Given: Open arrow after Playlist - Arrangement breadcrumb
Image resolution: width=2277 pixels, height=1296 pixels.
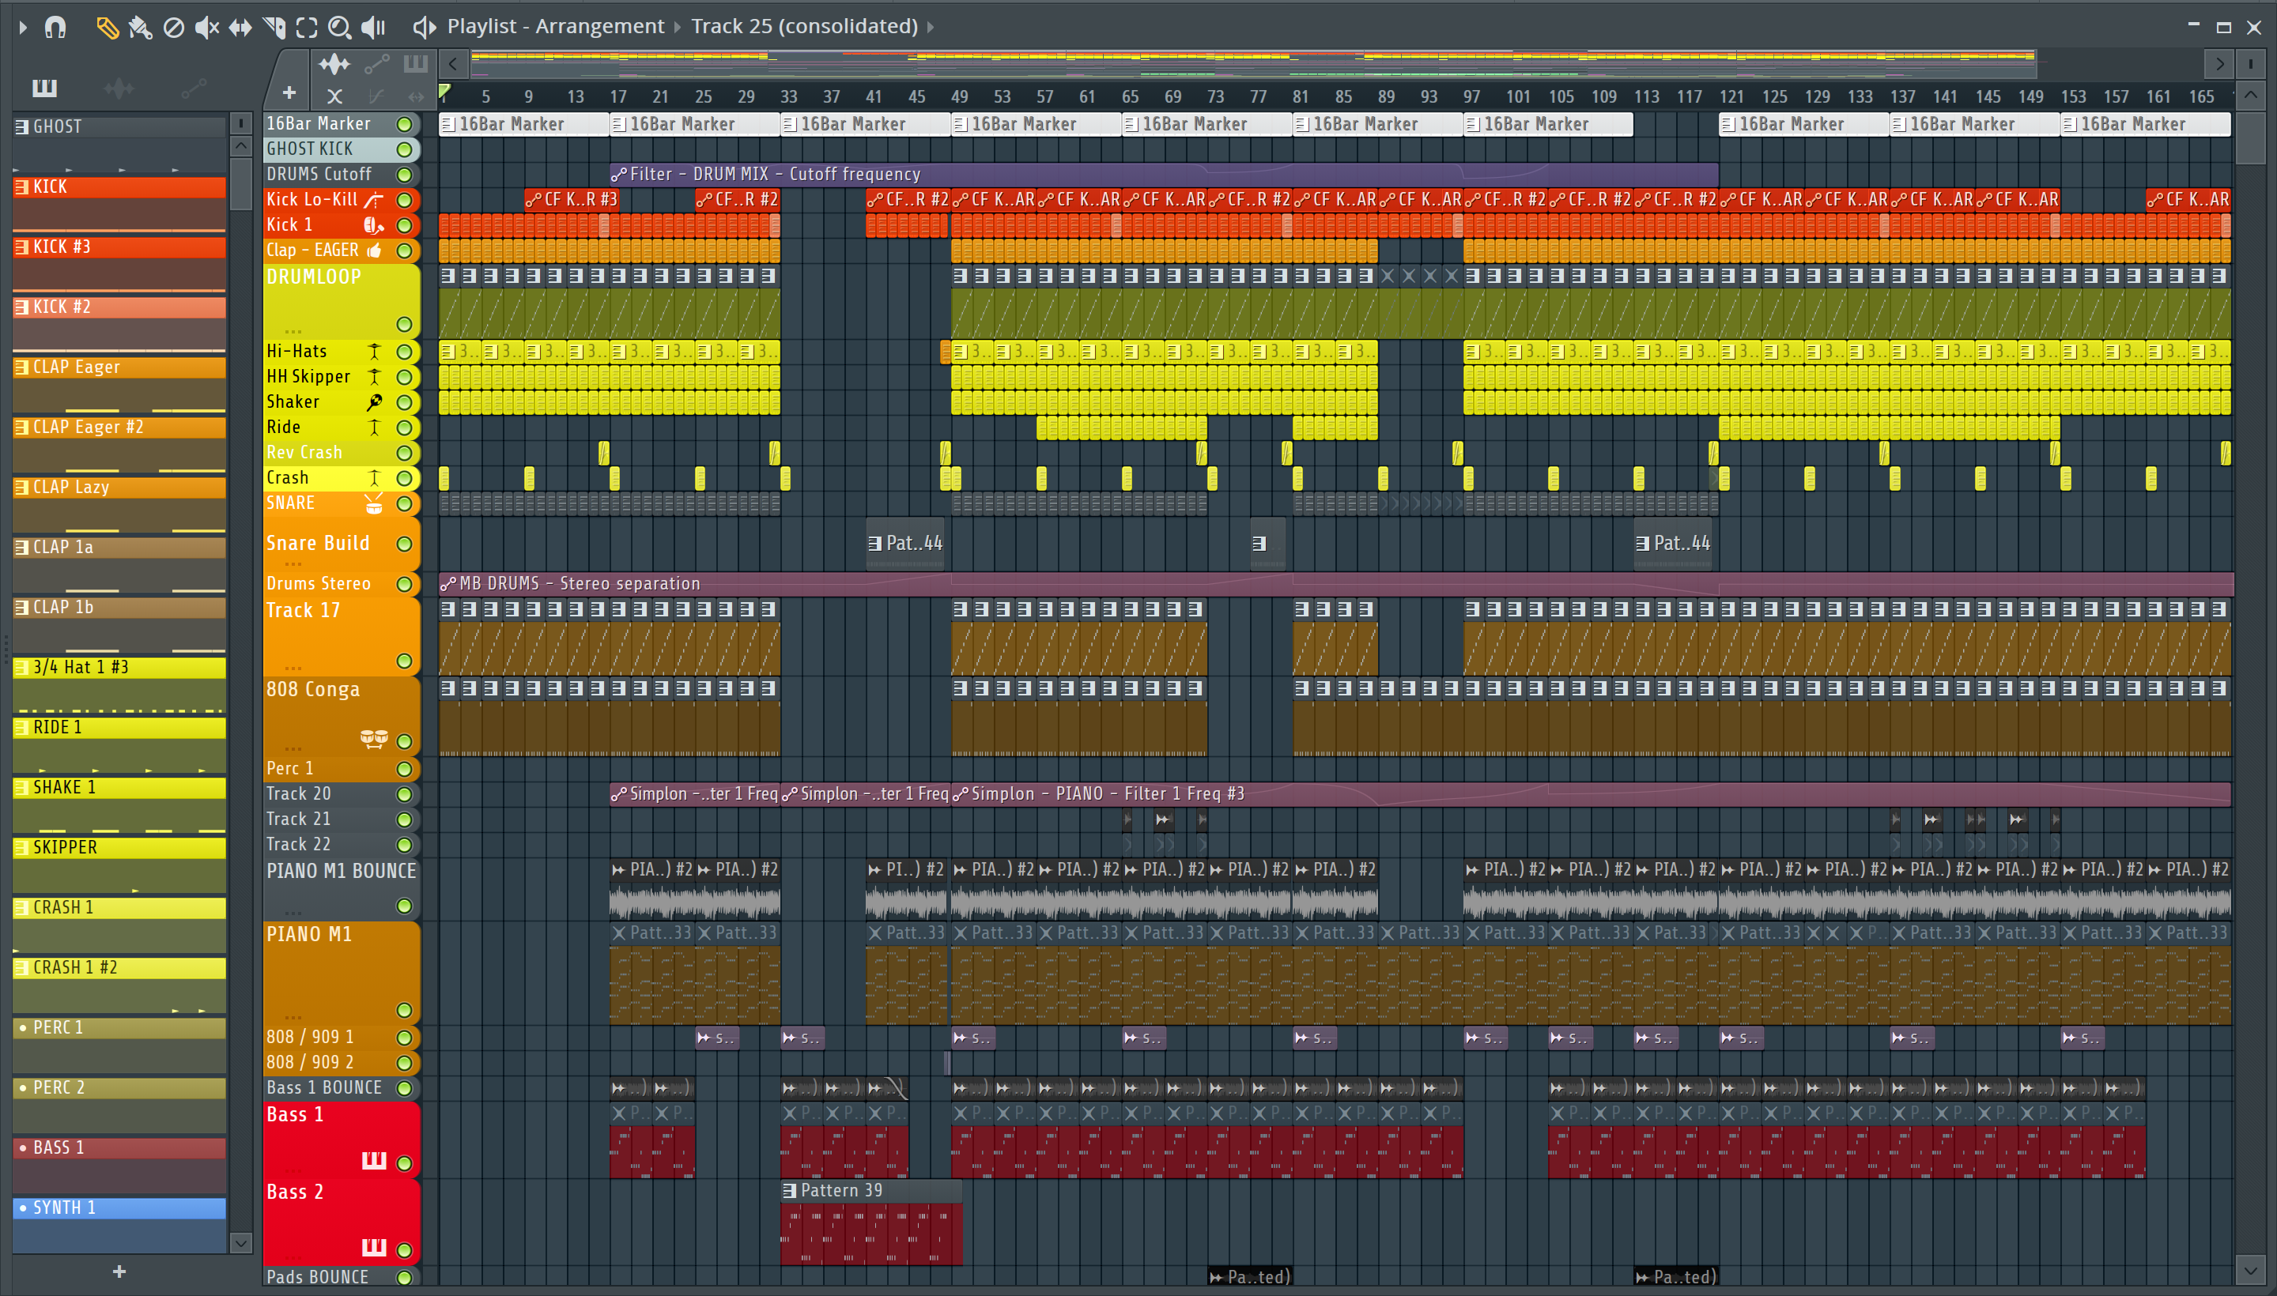Looking at the screenshot, I should pos(678,28).
